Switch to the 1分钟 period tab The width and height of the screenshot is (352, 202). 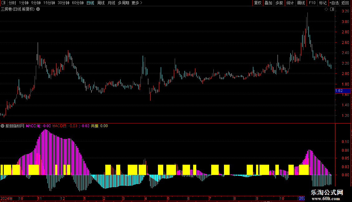pyautogui.click(x=24, y=3)
